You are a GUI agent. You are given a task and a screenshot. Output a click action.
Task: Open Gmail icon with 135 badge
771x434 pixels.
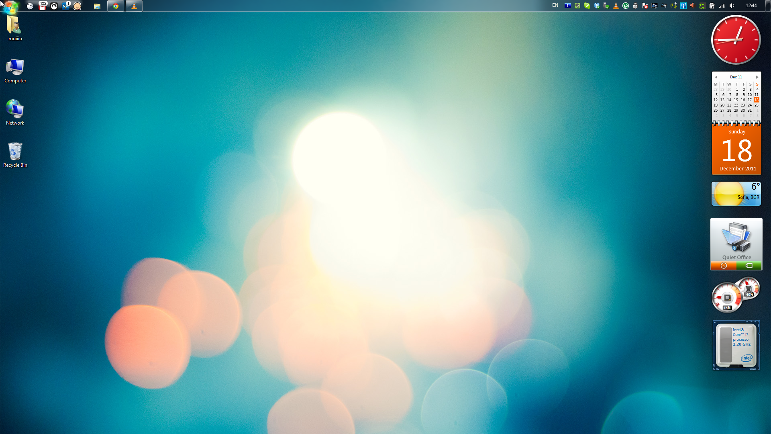pyautogui.click(x=43, y=6)
